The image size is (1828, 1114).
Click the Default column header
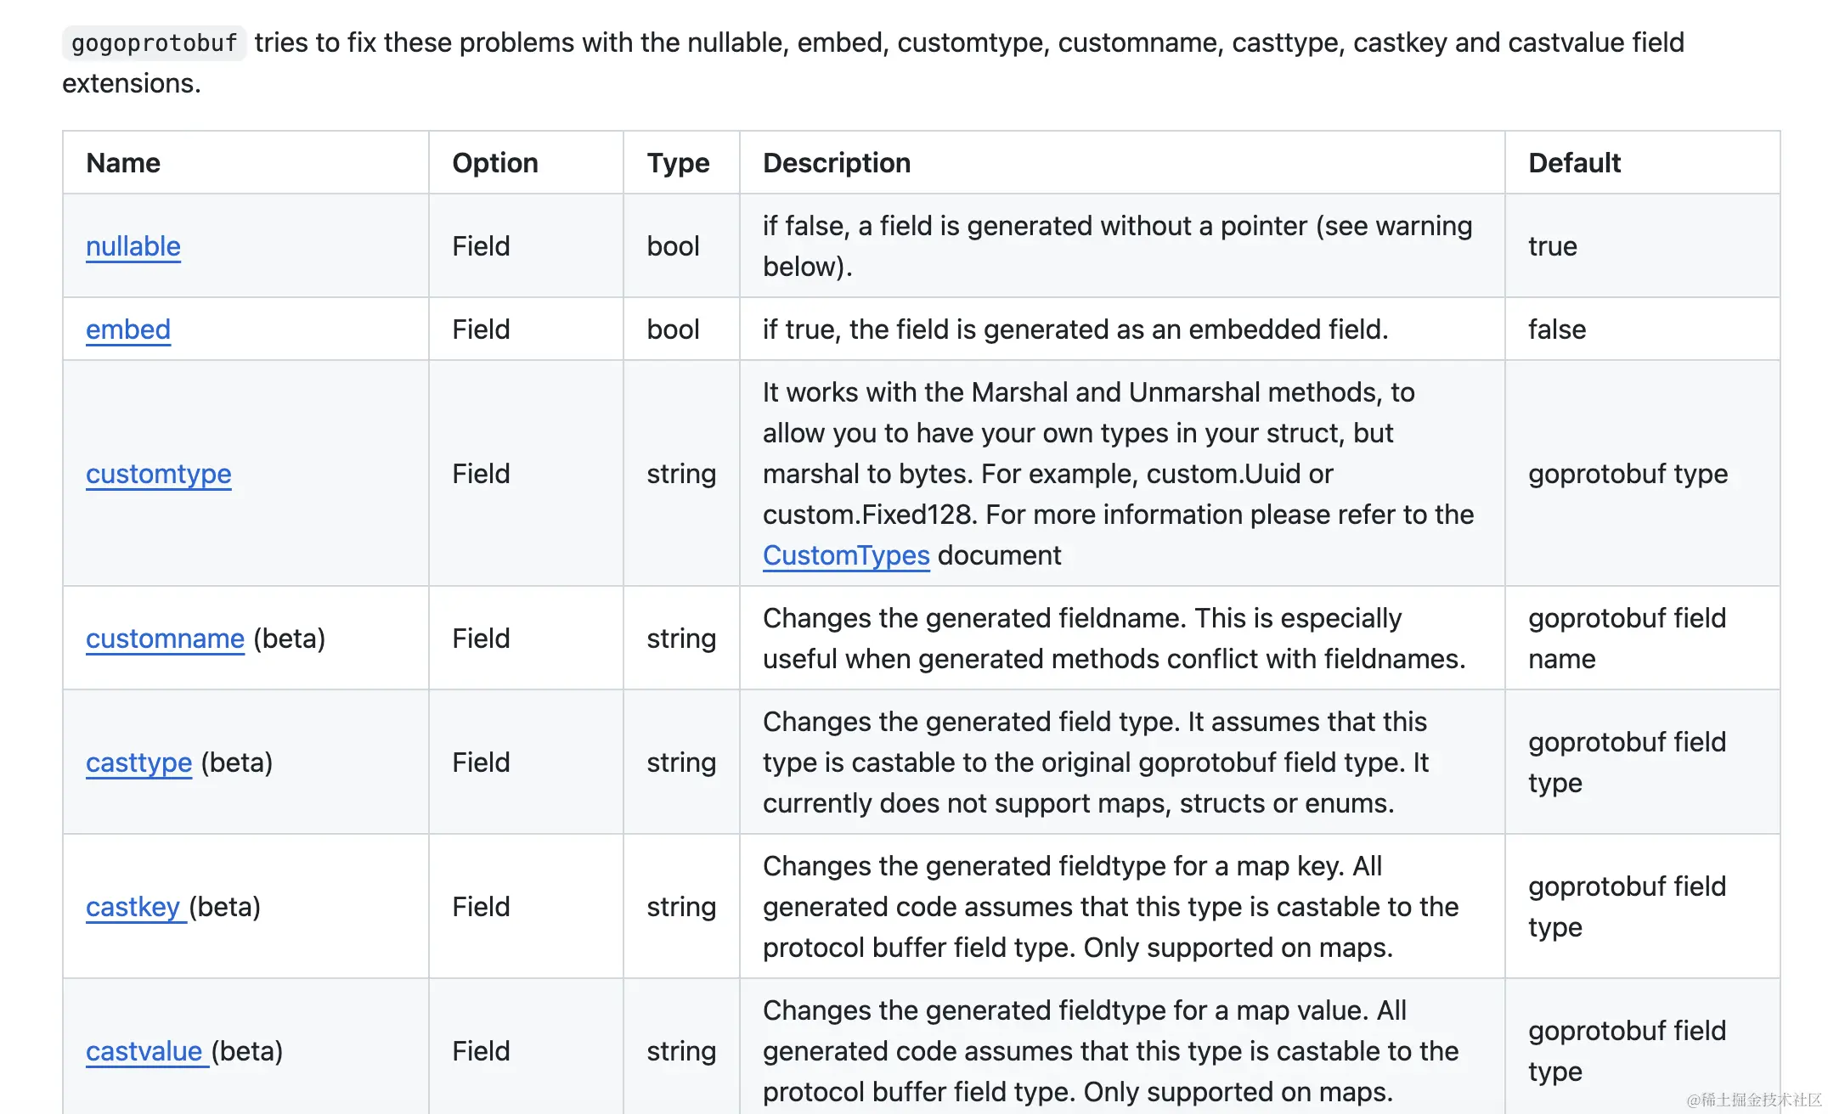[1574, 163]
